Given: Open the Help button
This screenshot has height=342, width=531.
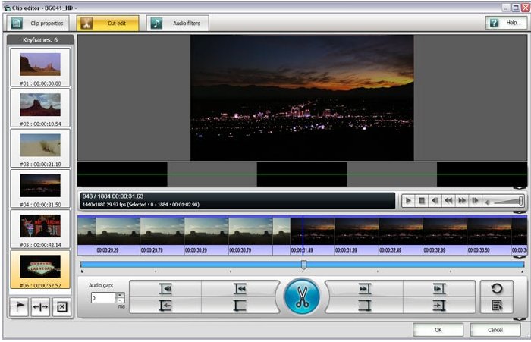Looking at the screenshot, I should coord(506,24).
